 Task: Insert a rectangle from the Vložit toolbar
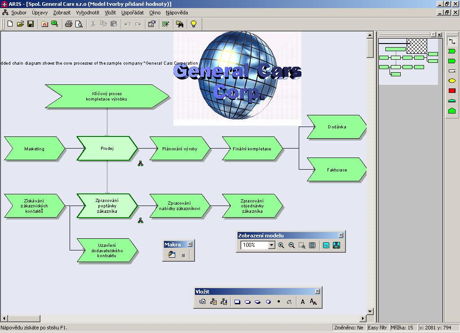coord(237,302)
